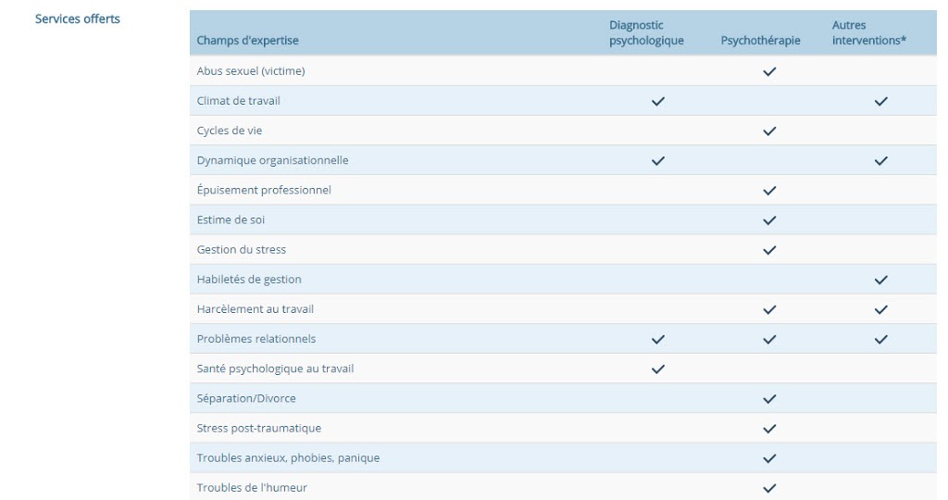Click the Estime de soi Psychothérapie checkmark
948x500 pixels.
(769, 220)
